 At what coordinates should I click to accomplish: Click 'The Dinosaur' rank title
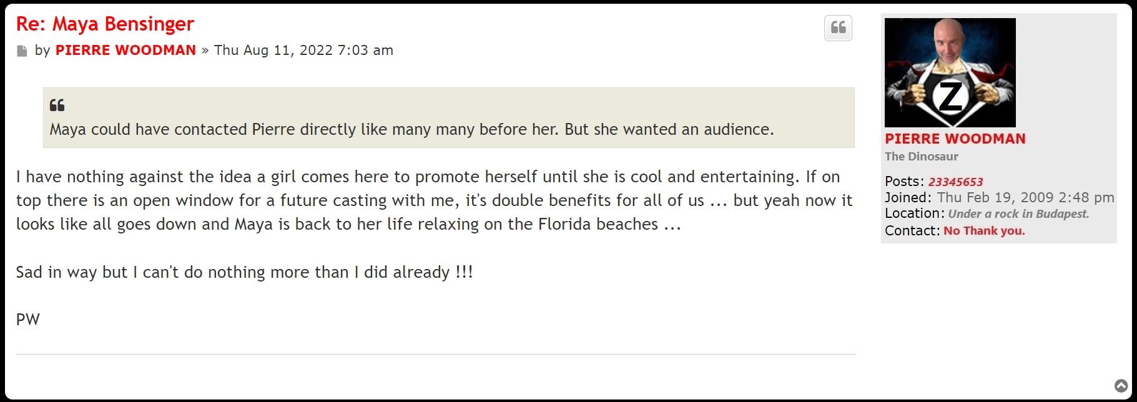coord(921,157)
